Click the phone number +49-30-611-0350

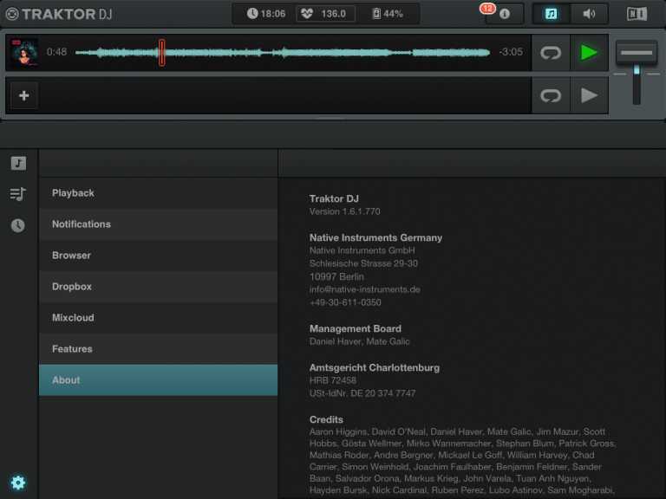(345, 302)
